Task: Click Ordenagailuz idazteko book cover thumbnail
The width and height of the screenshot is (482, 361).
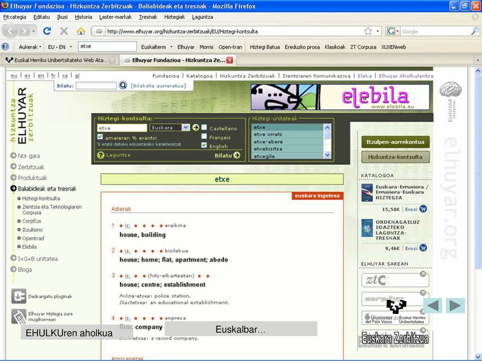Action: pos(367,228)
